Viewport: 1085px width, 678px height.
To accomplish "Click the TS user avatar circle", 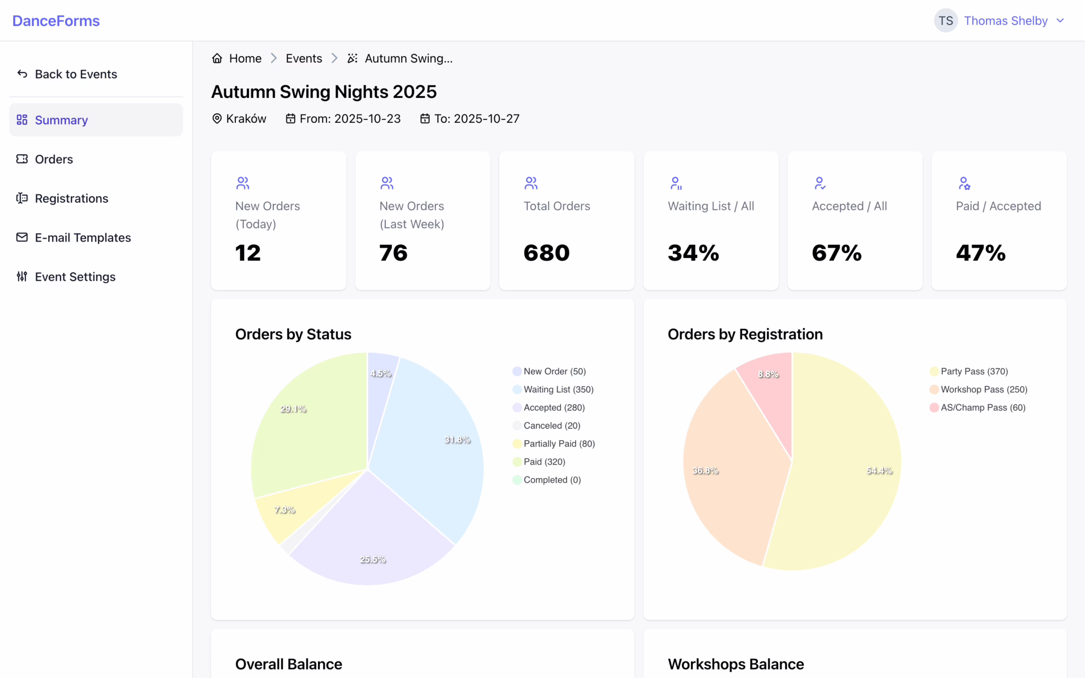I will pyautogui.click(x=946, y=21).
